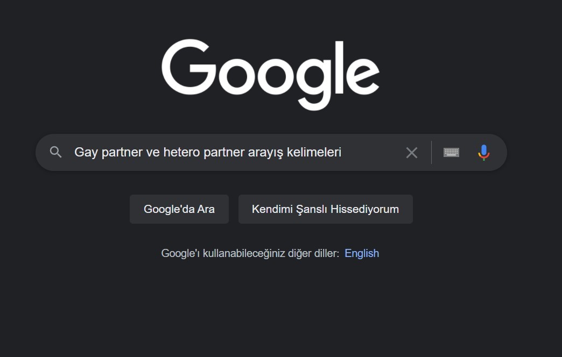Screen dimensions: 562x357
Task: Click the Google logo
Action: 271,75
